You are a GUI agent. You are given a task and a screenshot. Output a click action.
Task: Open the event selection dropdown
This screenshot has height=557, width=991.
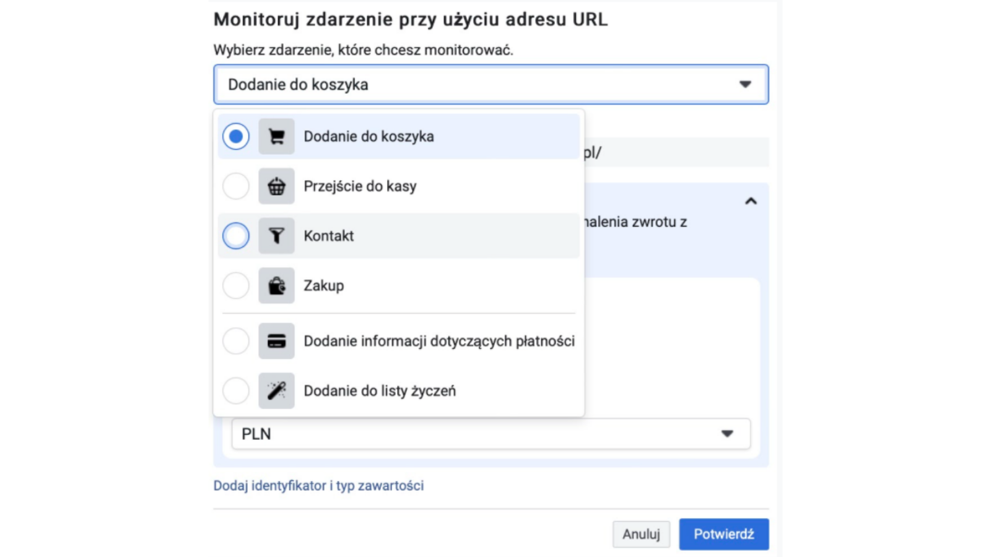coord(491,84)
